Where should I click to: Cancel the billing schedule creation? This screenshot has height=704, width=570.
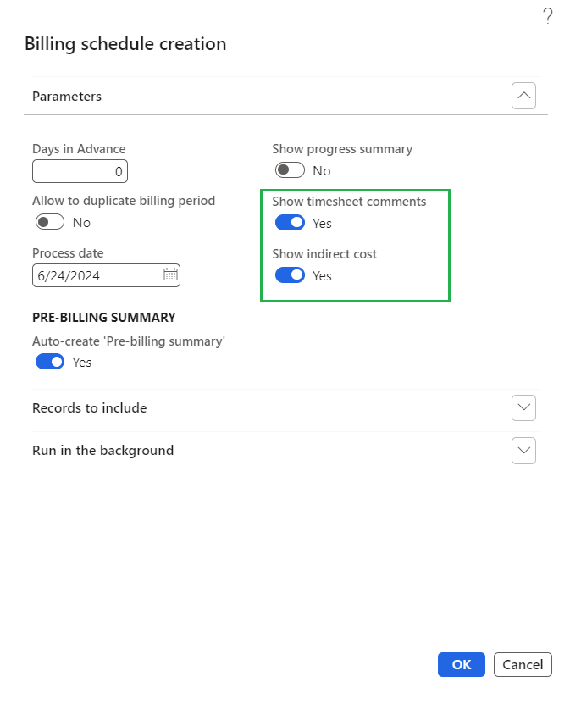point(523,665)
